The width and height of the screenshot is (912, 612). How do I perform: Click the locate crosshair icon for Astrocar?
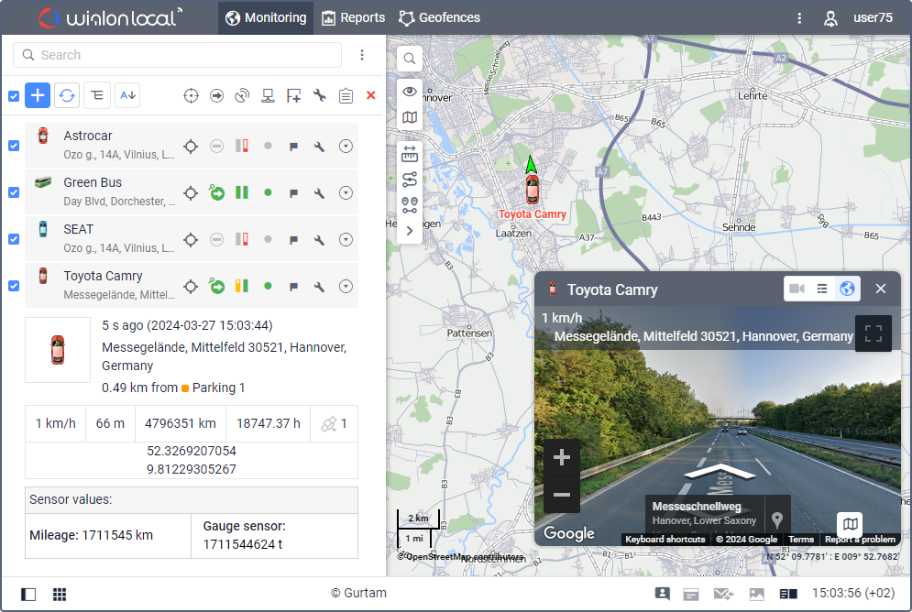point(191,147)
